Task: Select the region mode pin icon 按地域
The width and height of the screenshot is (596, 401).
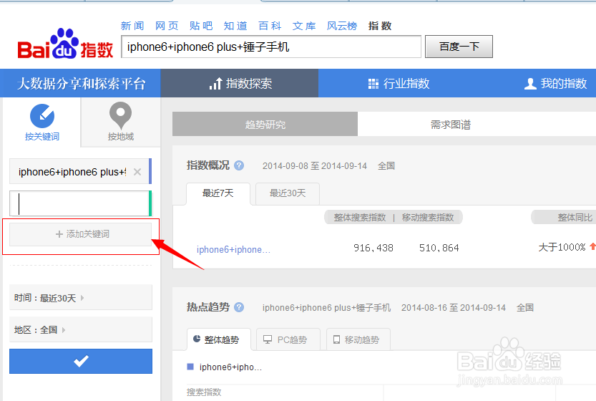Action: click(x=120, y=116)
